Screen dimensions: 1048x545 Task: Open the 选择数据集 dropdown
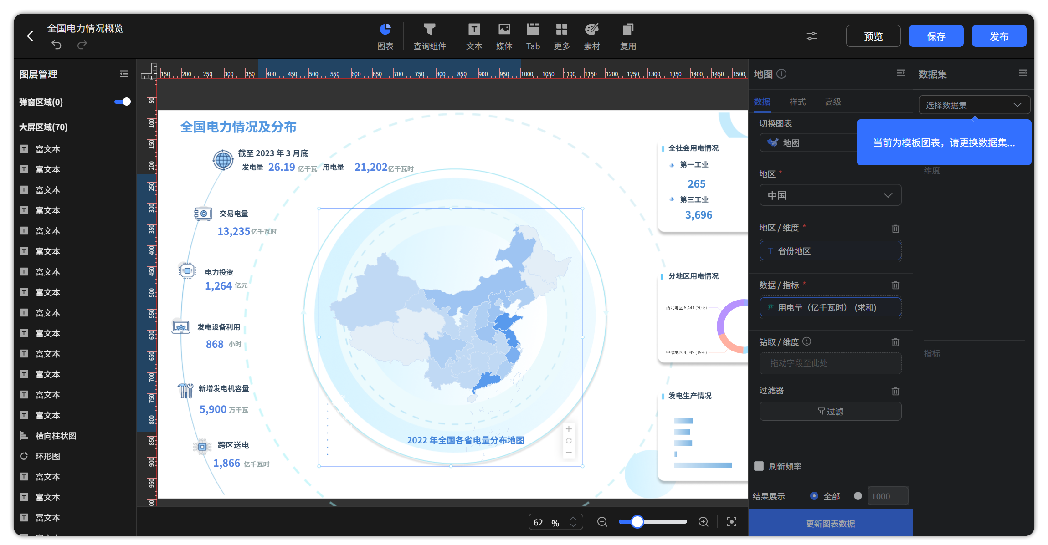tap(974, 105)
